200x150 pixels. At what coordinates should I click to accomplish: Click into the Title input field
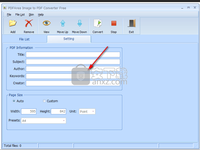click(73, 55)
